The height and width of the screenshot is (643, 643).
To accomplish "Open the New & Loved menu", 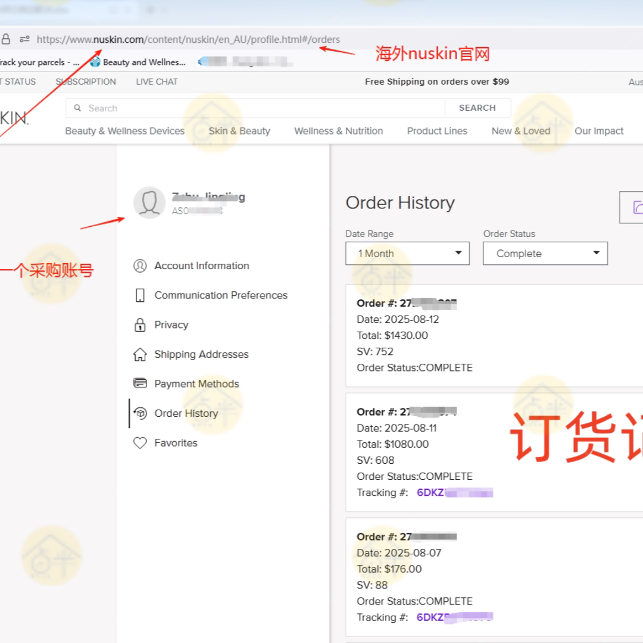I will coord(521,131).
